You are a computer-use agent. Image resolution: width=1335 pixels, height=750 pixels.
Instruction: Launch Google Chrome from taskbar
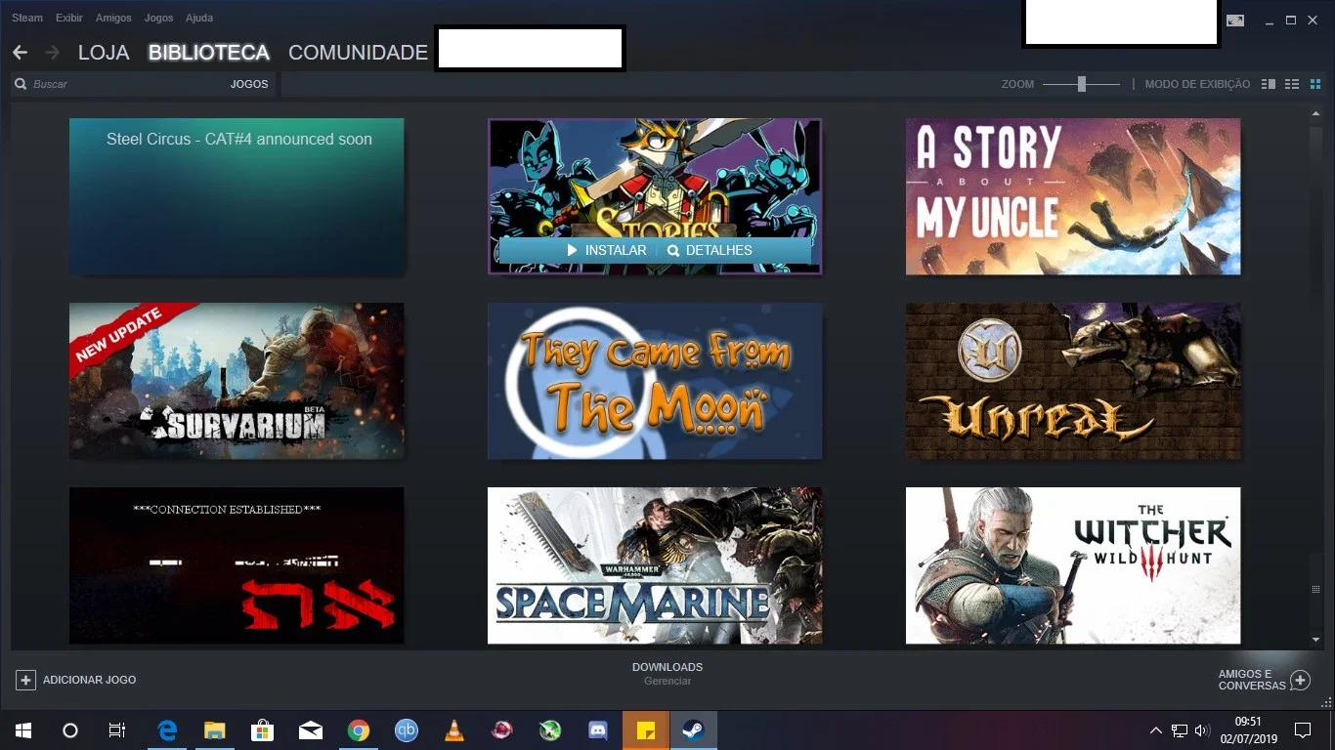359,730
